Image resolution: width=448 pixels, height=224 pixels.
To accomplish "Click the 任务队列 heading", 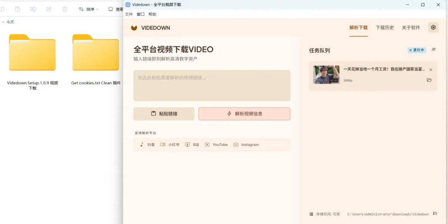I will coord(319,51).
